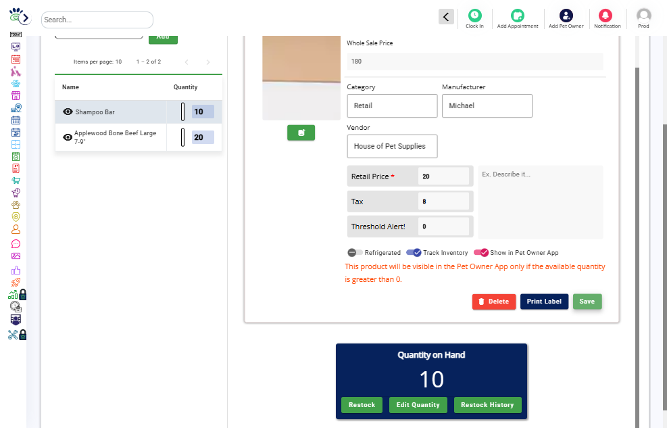Open the locked wrench tools sidebar icon
The image size is (667, 428).
[x=18, y=335]
